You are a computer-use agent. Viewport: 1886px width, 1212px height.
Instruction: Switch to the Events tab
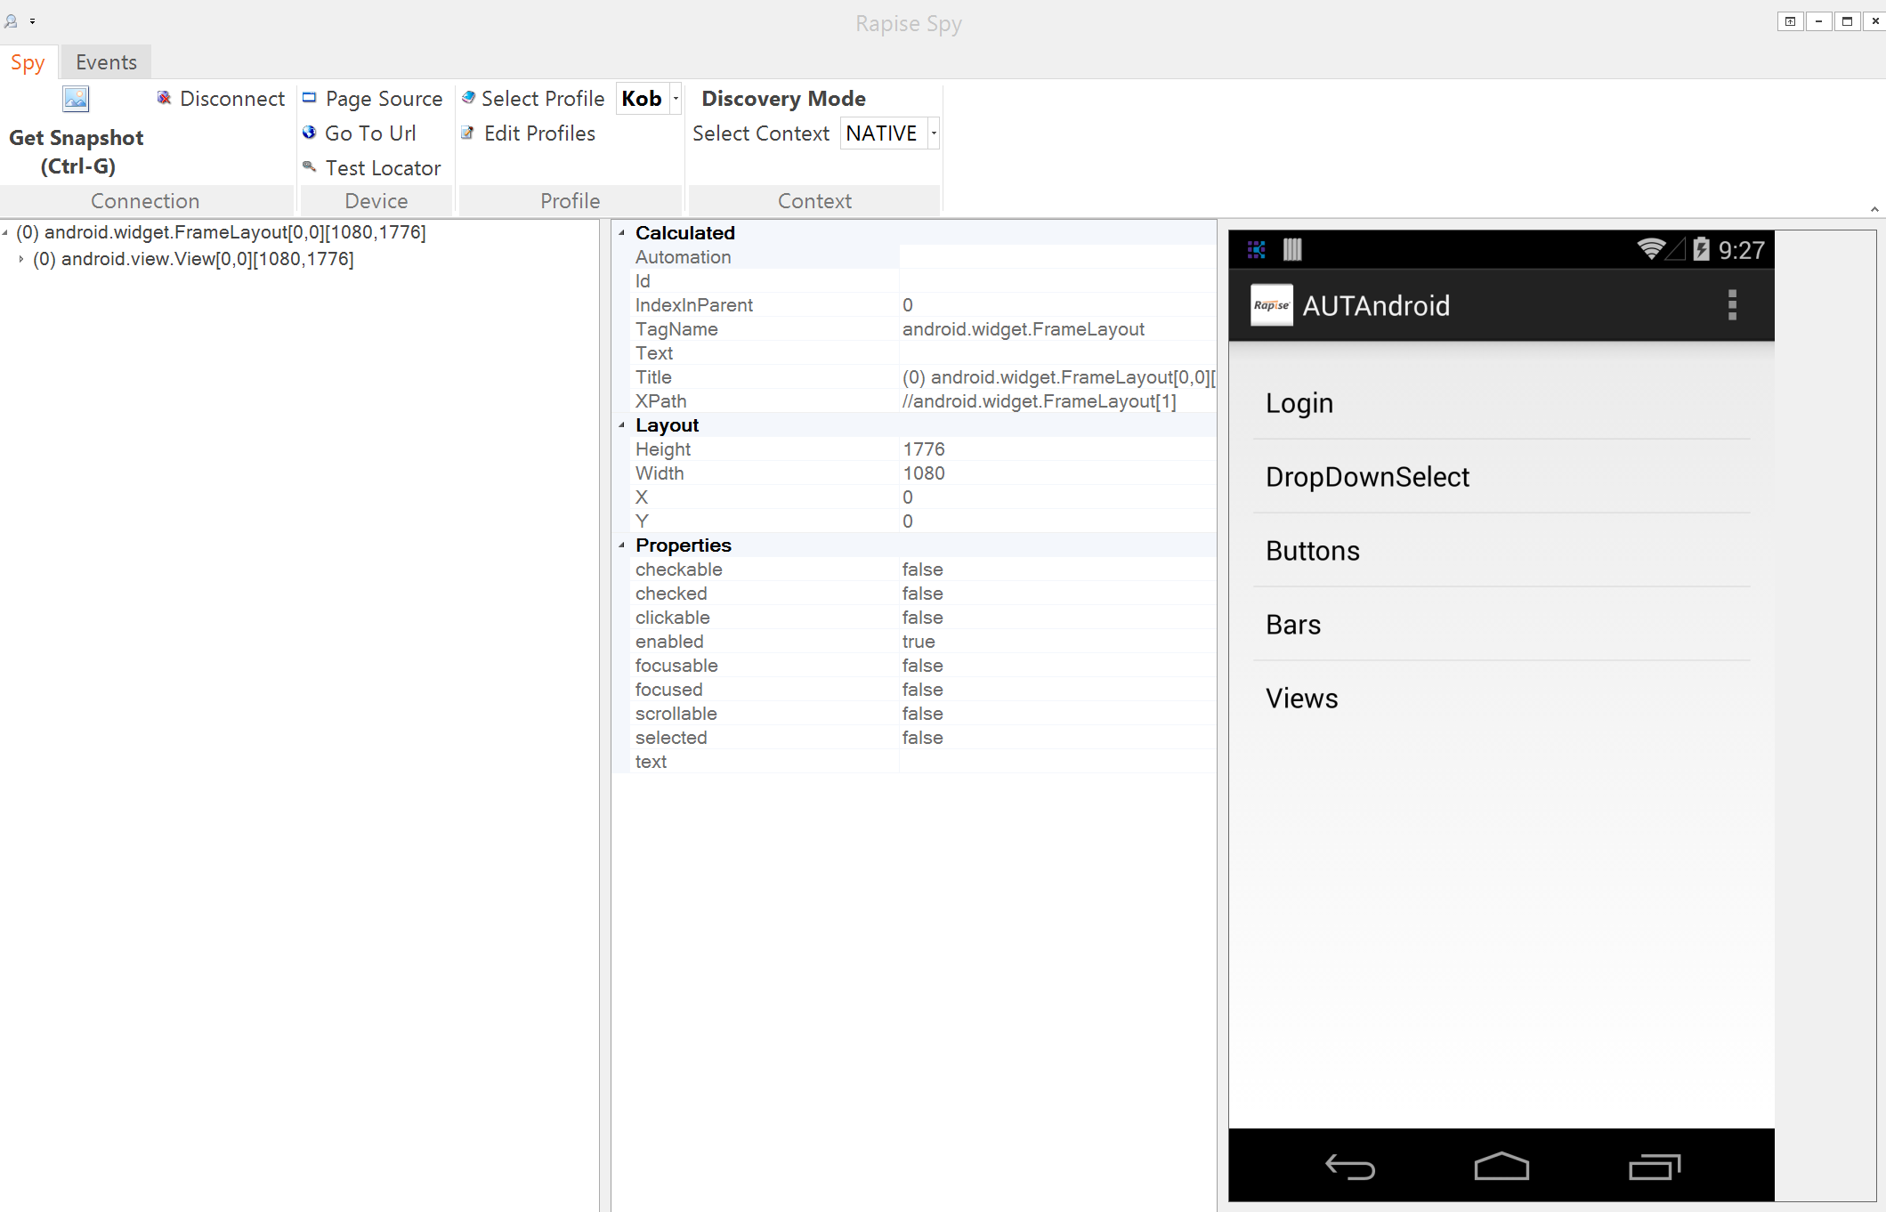(106, 62)
